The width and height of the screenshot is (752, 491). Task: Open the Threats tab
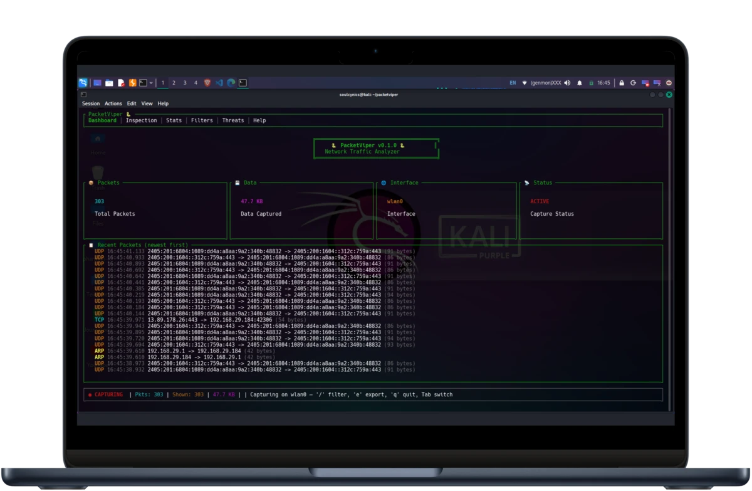pos(233,120)
